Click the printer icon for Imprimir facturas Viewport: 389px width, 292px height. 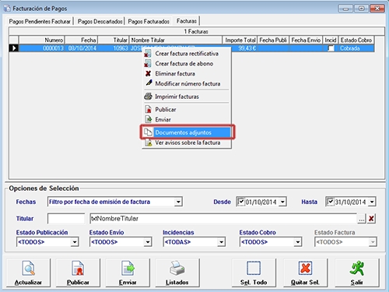(148, 97)
